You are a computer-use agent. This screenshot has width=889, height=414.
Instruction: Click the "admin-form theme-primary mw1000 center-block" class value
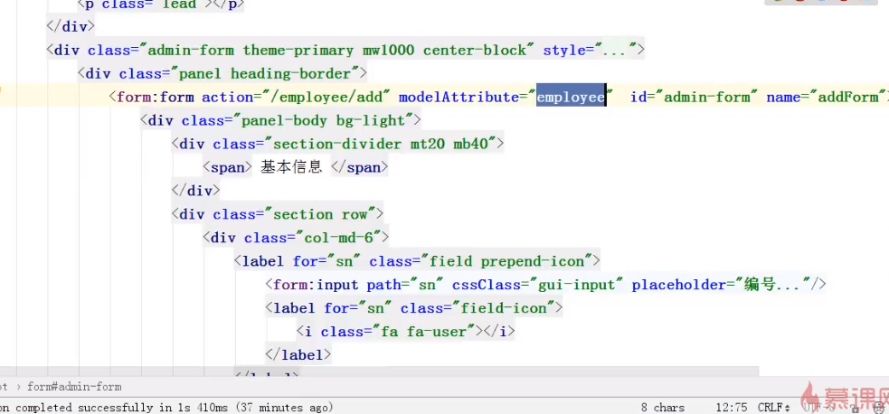coord(336,51)
